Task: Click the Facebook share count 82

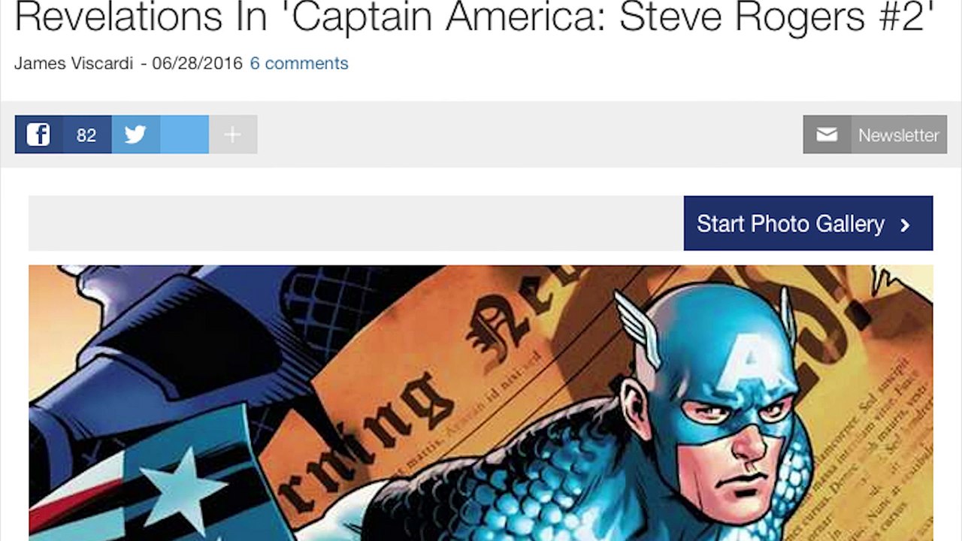Action: coord(86,134)
